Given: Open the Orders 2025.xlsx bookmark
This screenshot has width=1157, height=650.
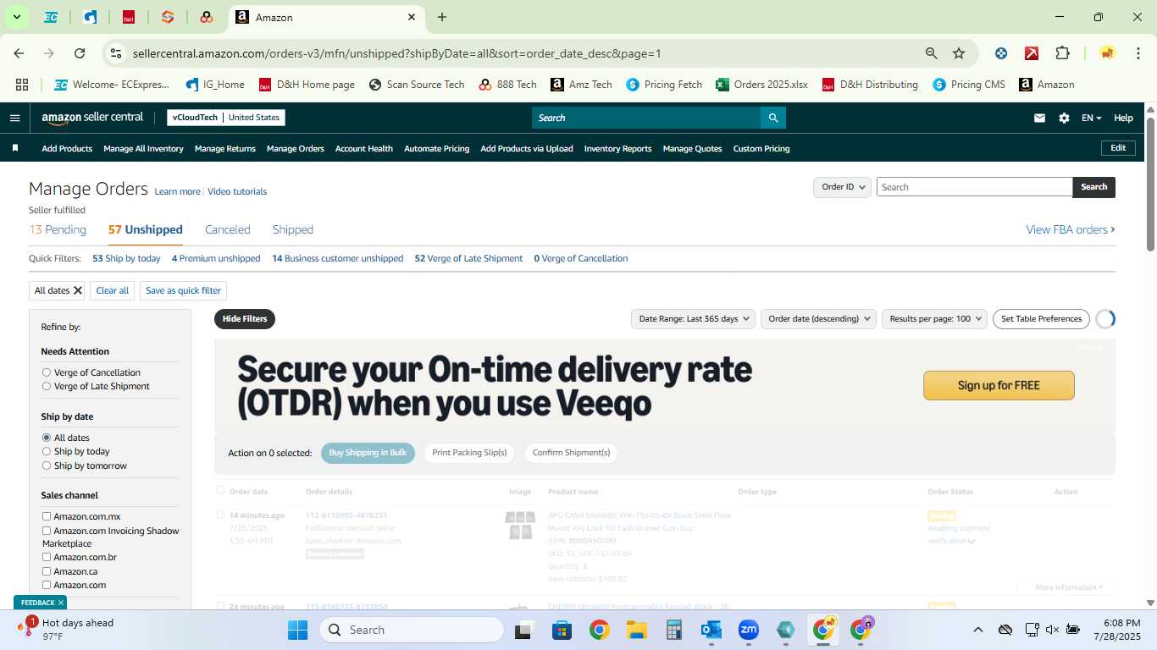Looking at the screenshot, I should 761,85.
